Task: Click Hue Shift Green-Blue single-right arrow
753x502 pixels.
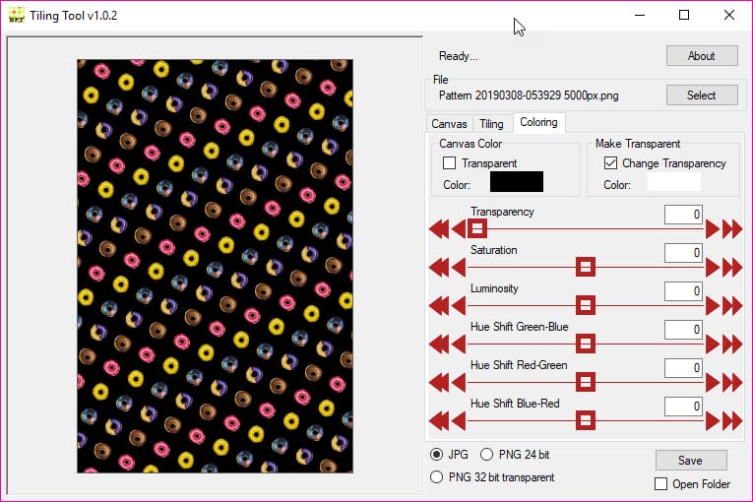Action: 713,345
